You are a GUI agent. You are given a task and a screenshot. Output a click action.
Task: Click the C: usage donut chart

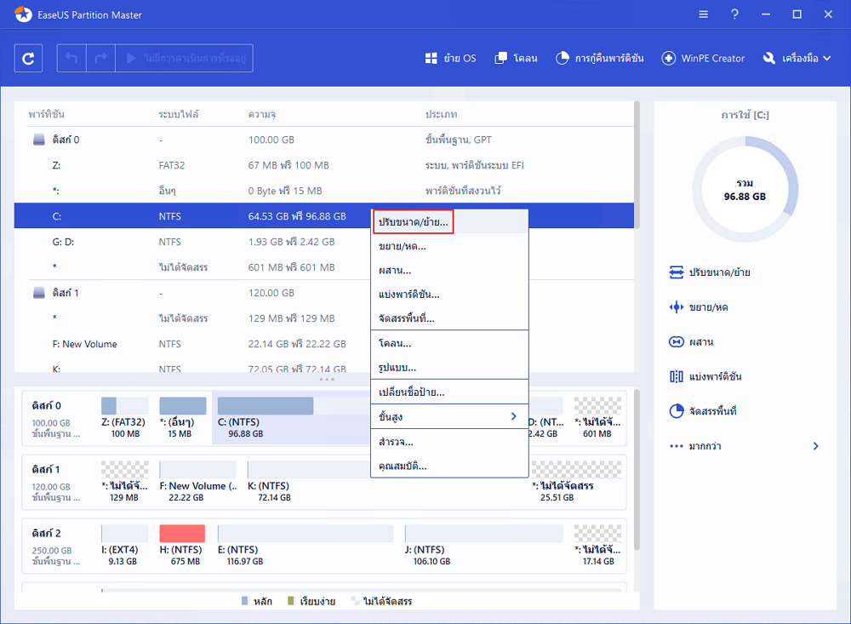coord(745,190)
